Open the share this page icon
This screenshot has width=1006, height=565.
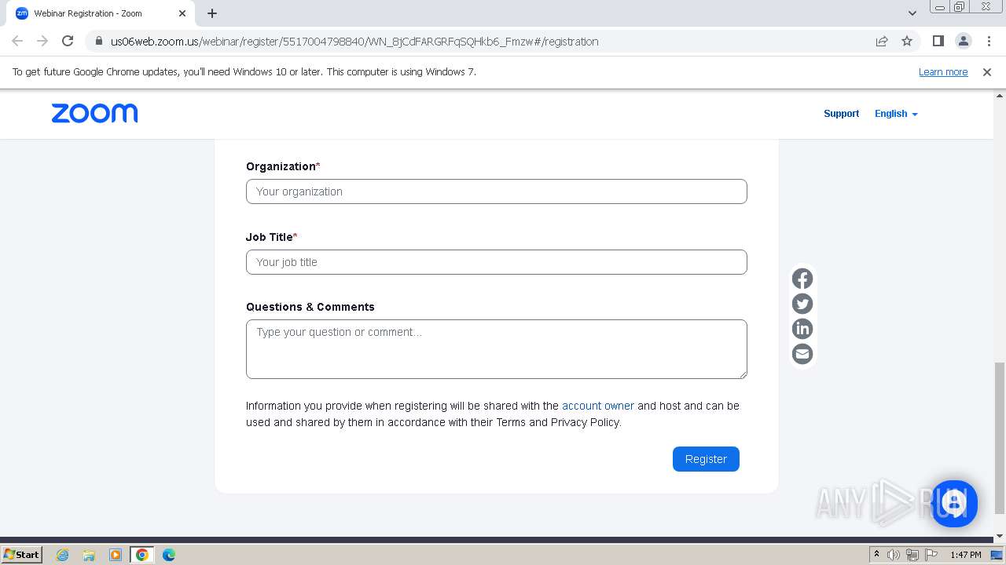882,41
